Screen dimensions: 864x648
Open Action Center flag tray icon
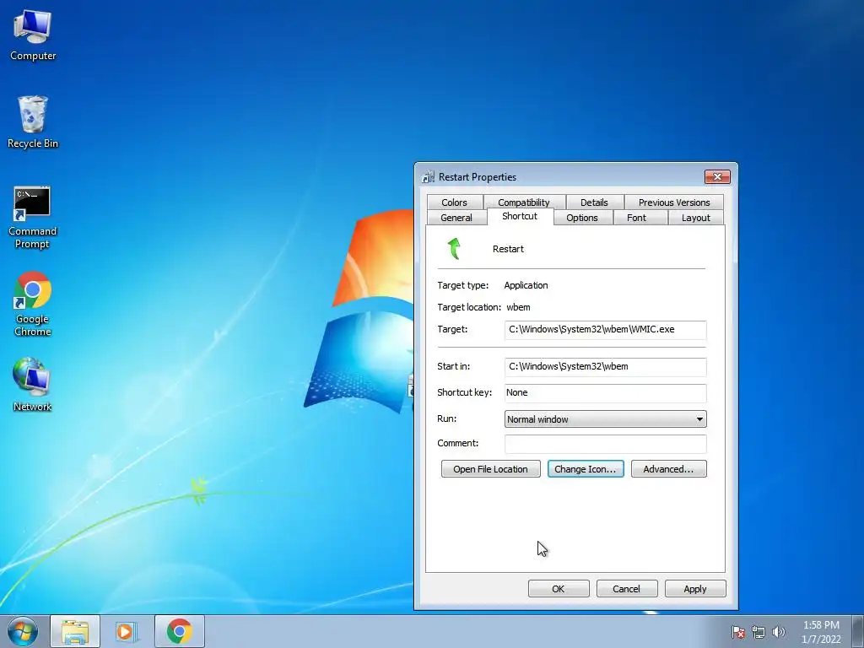(x=738, y=632)
